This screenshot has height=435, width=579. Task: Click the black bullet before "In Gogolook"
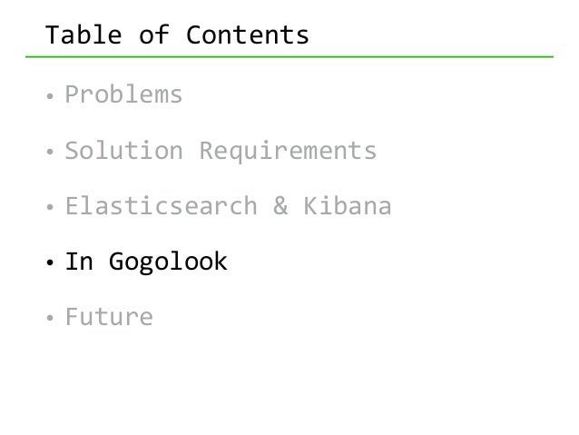click(51, 265)
